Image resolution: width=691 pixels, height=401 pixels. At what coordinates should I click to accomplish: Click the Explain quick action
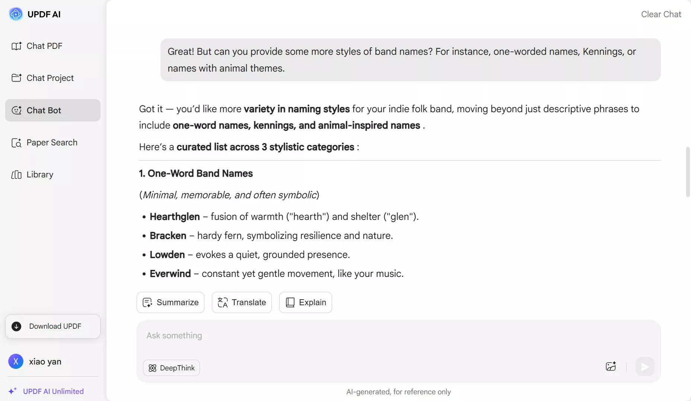click(305, 302)
